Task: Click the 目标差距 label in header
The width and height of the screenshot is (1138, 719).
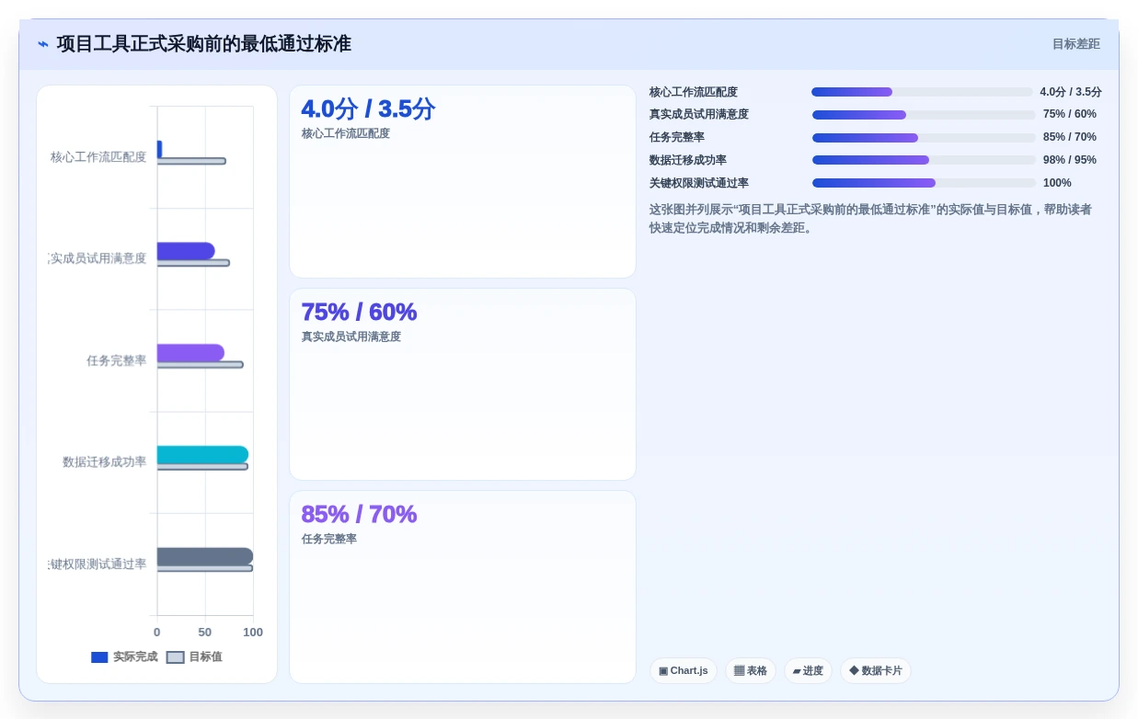Action: coord(1075,44)
